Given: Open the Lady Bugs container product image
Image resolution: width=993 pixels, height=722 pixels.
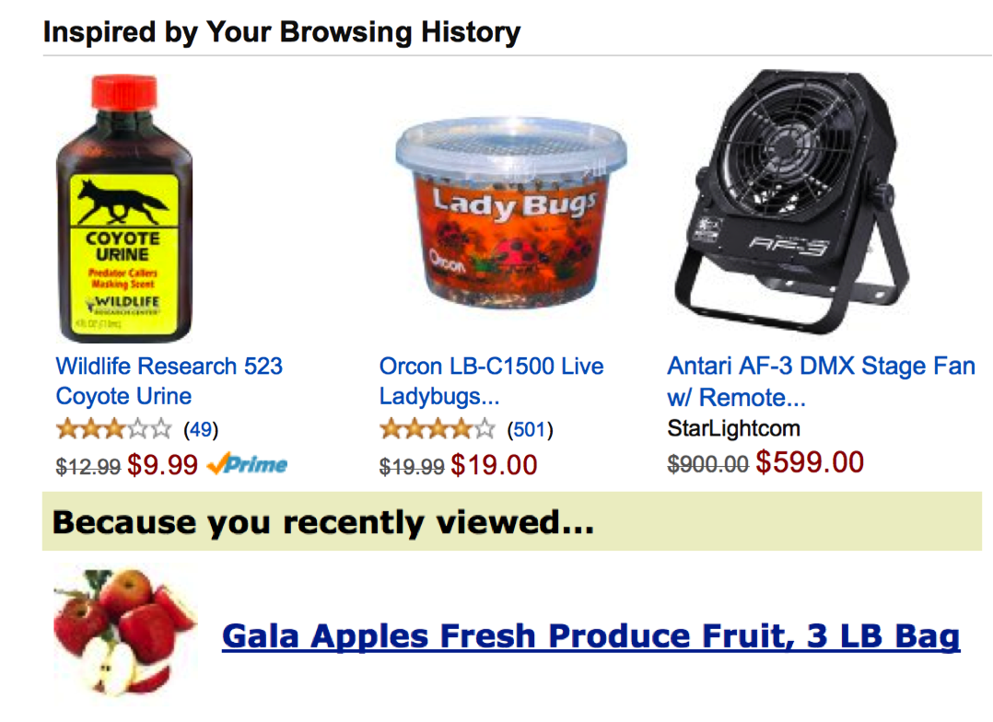Looking at the screenshot, I should (511, 214).
